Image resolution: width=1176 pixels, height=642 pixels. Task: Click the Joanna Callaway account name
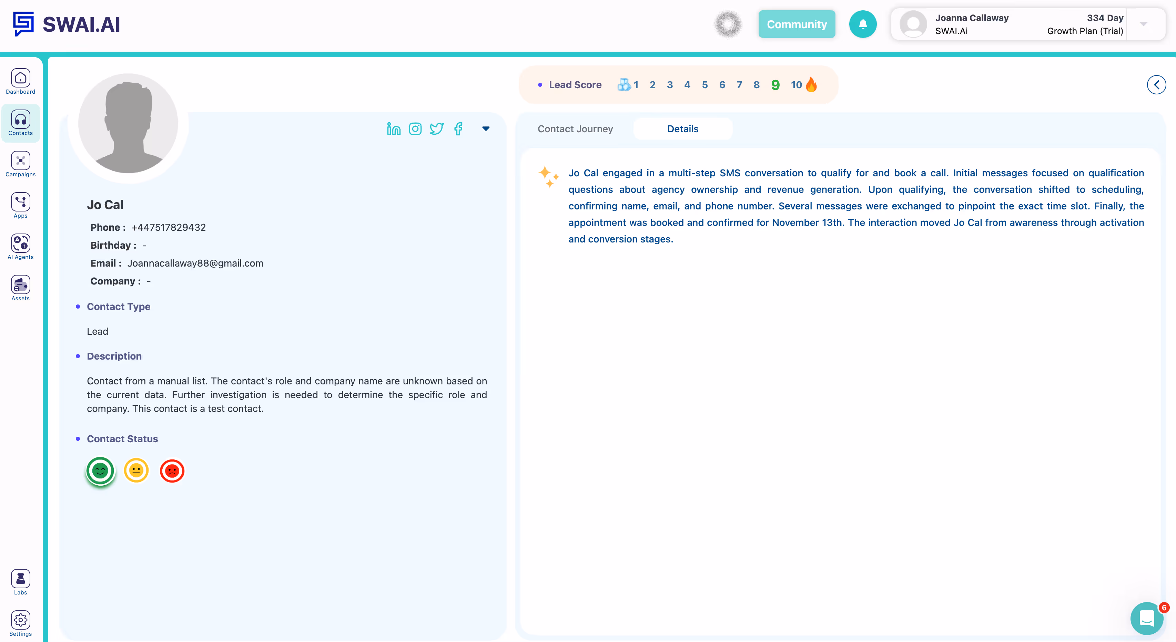pos(972,18)
